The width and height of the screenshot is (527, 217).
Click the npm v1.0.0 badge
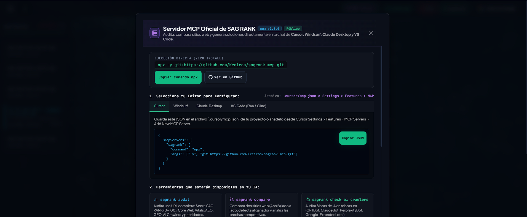pyautogui.click(x=269, y=29)
